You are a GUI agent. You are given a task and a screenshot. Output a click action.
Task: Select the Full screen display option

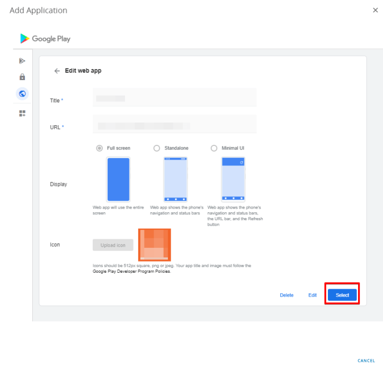click(x=99, y=148)
